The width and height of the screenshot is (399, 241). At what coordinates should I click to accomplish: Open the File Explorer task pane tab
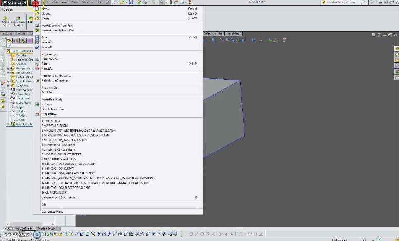(397, 60)
